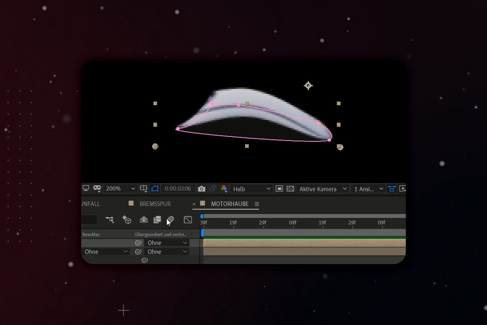Click the first 29f mark on ruler
Viewport: 487px width, 325px height.
[263, 223]
